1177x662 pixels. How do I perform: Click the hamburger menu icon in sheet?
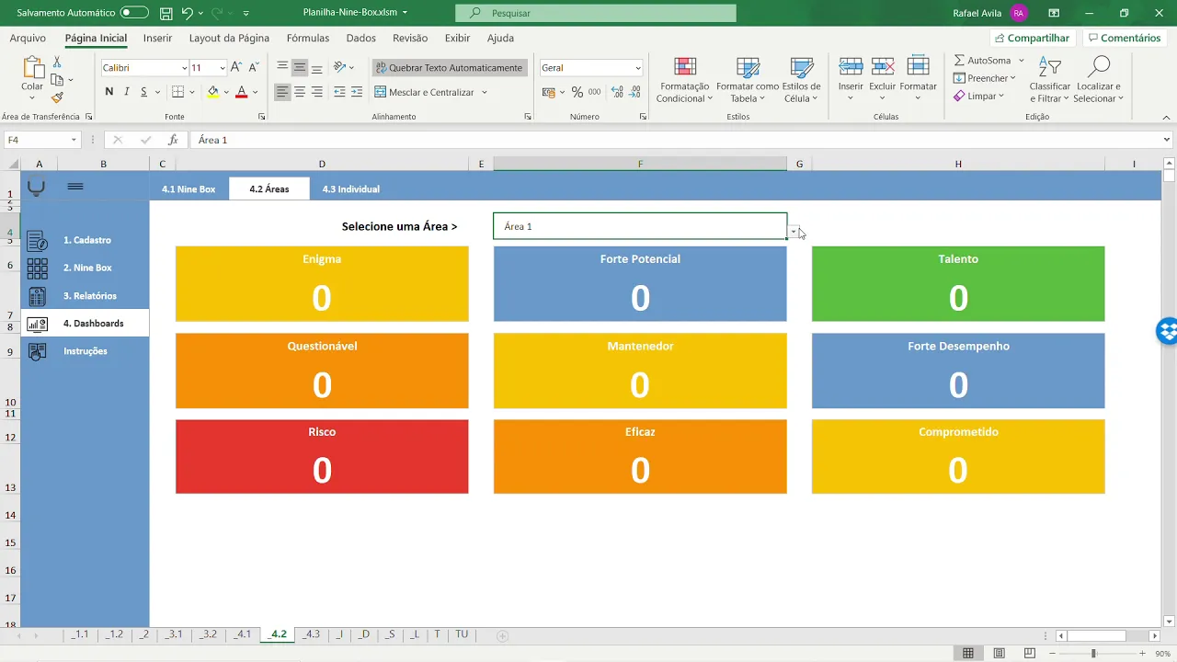75,187
